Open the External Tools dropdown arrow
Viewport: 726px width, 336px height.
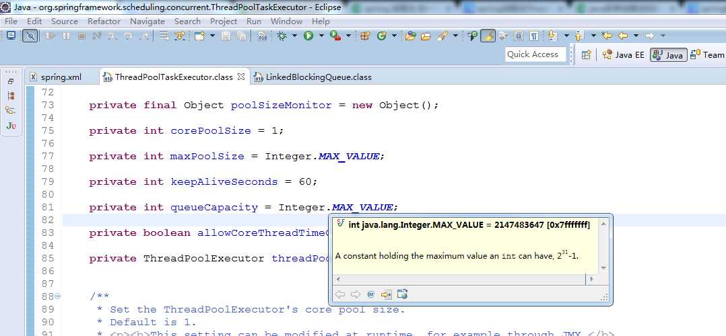pyautogui.click(x=348, y=36)
